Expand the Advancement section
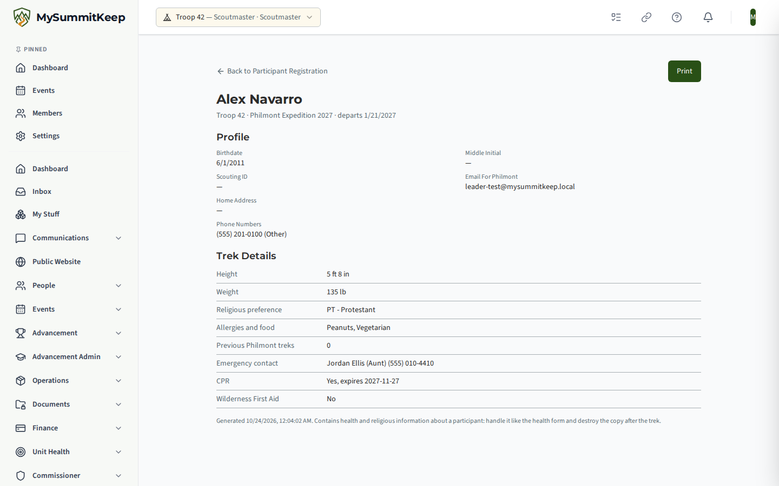The image size is (779, 486). click(69, 333)
